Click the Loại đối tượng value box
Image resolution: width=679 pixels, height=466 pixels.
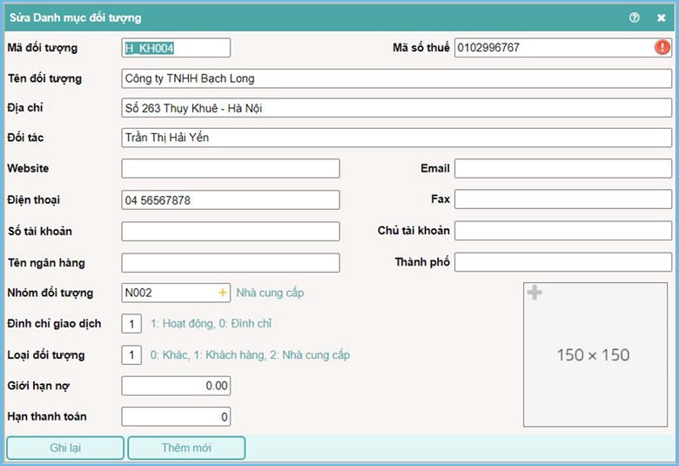point(131,355)
